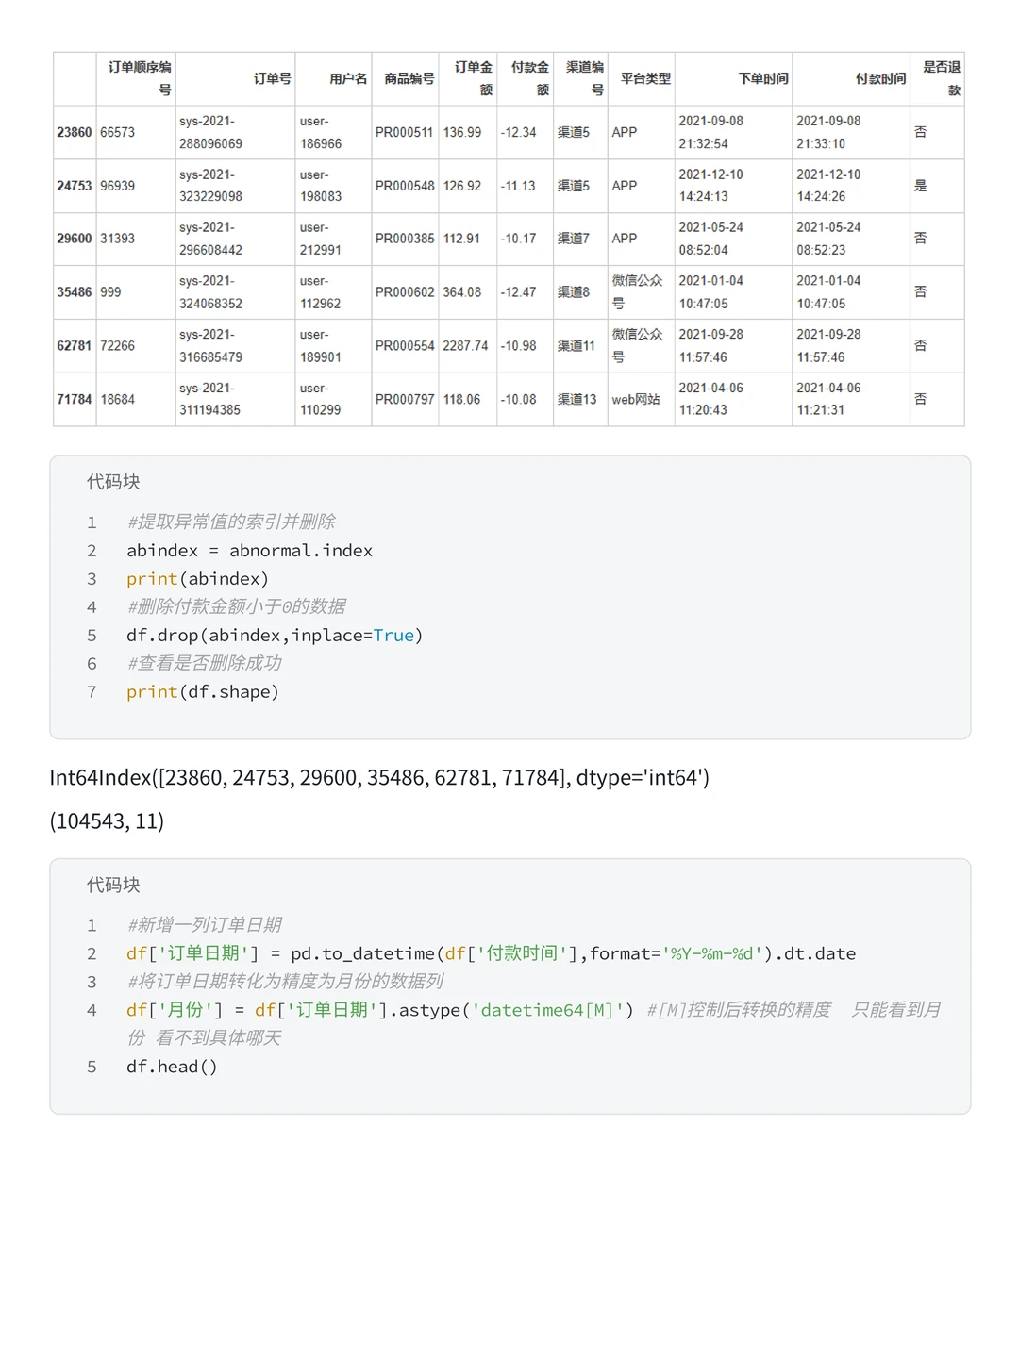Click the df.head() code line
1019x1358 pixels.
pyautogui.click(x=172, y=1067)
